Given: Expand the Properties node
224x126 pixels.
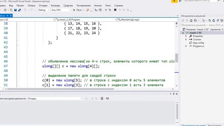Looking at the screenshot, I should click(186, 36).
